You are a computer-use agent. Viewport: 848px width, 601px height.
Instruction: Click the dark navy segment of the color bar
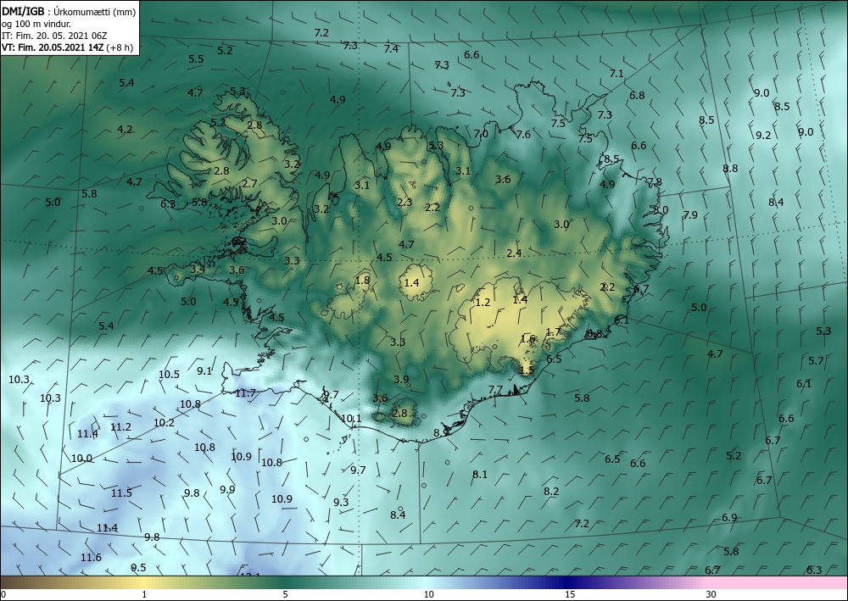coord(565,582)
